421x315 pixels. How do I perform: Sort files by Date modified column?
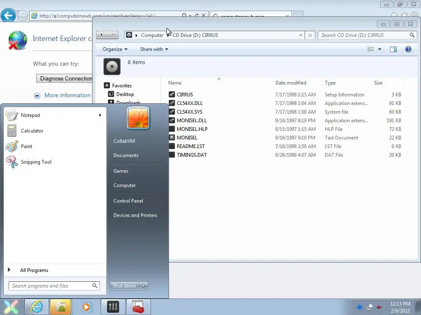pyautogui.click(x=291, y=83)
